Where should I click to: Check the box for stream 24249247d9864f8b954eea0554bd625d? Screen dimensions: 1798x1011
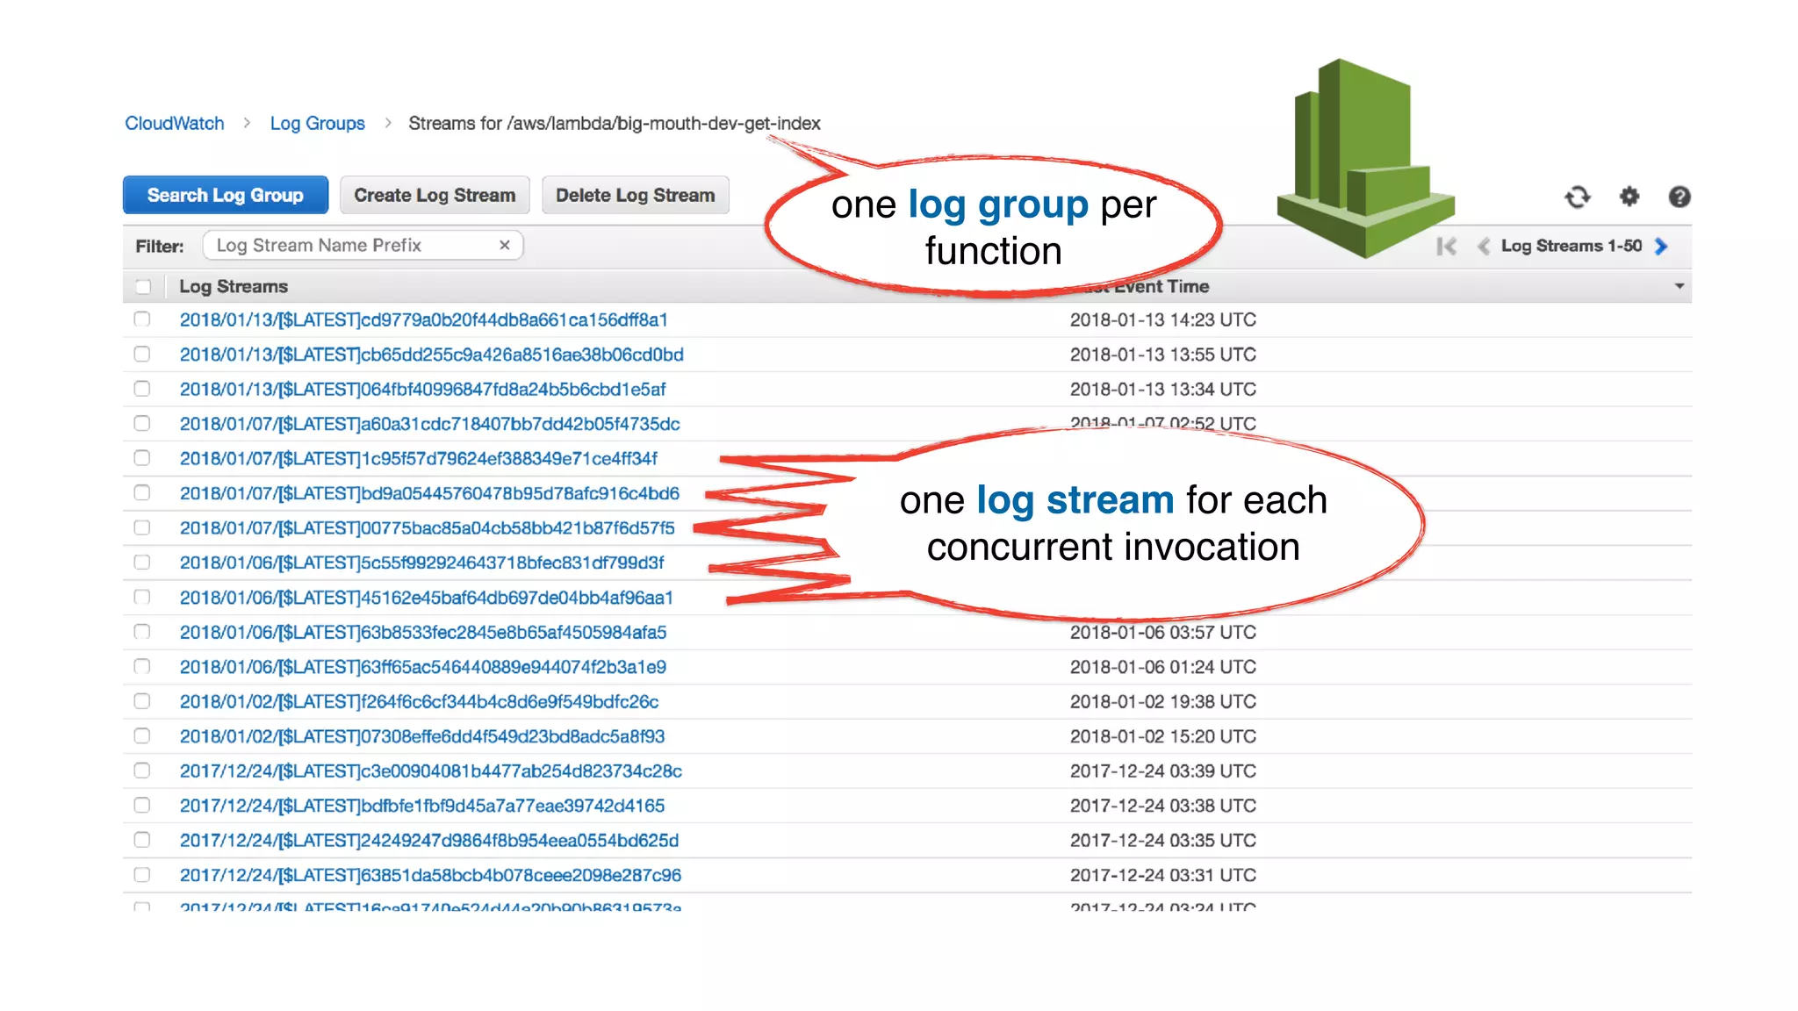coord(142,839)
